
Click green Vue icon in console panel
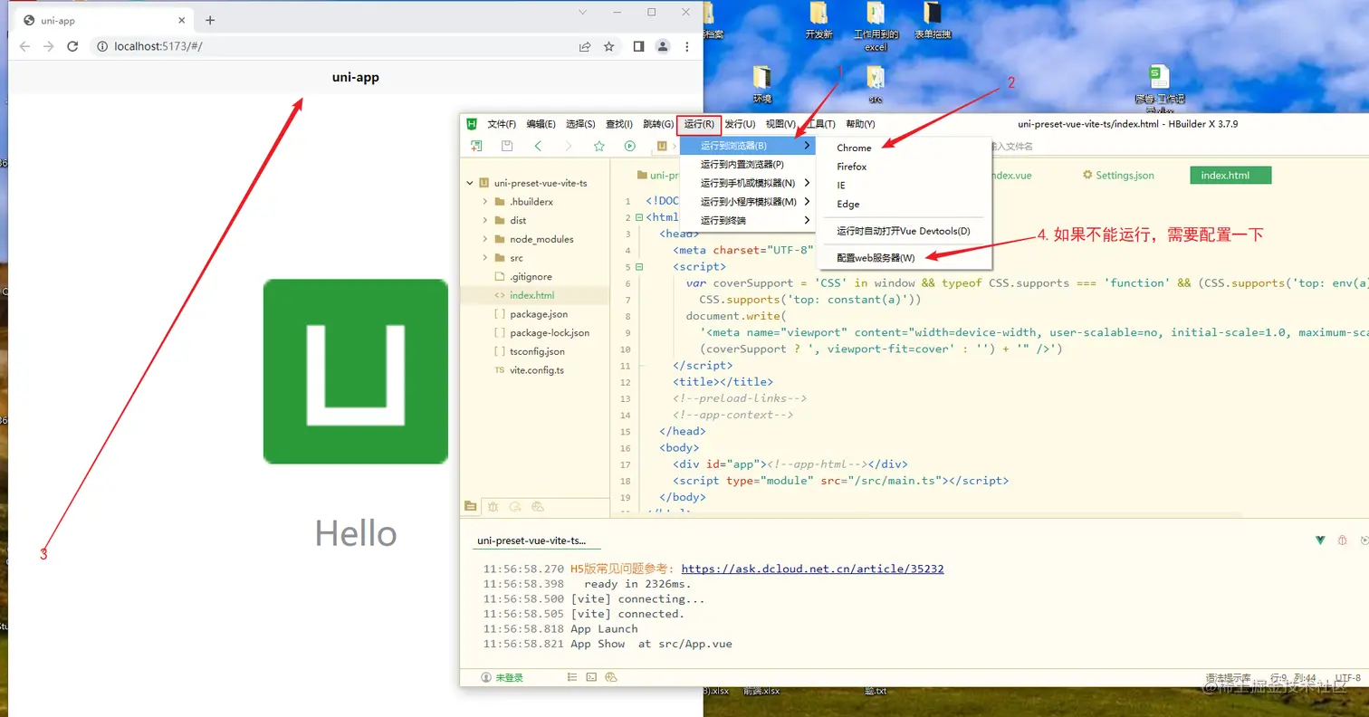tap(1321, 540)
